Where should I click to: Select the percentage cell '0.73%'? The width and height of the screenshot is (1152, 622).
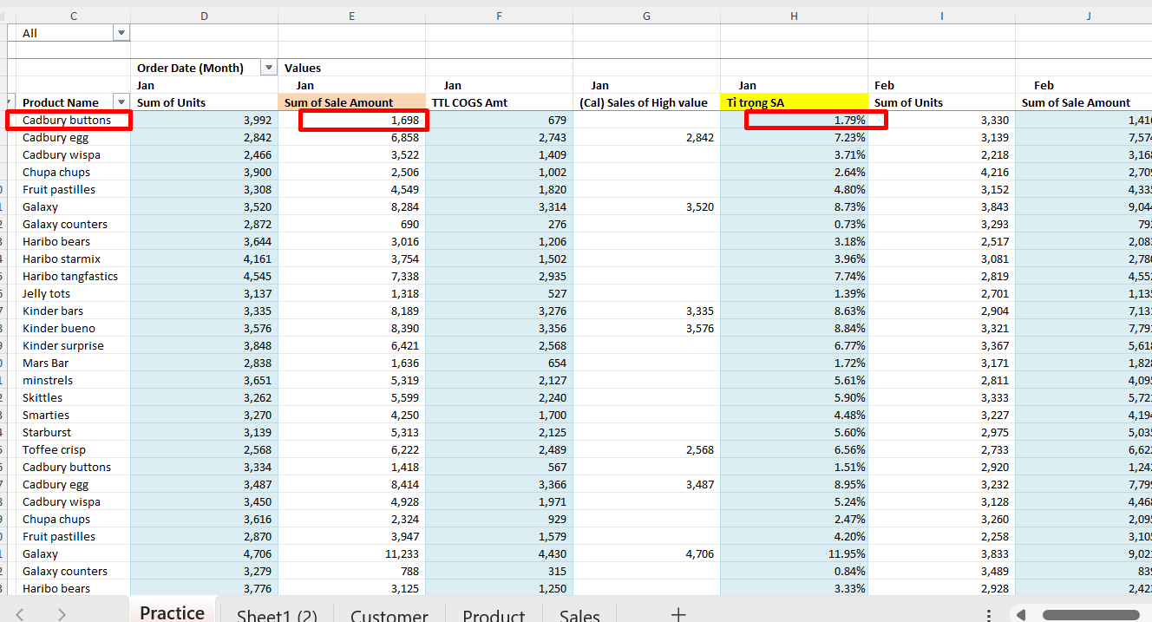(794, 224)
